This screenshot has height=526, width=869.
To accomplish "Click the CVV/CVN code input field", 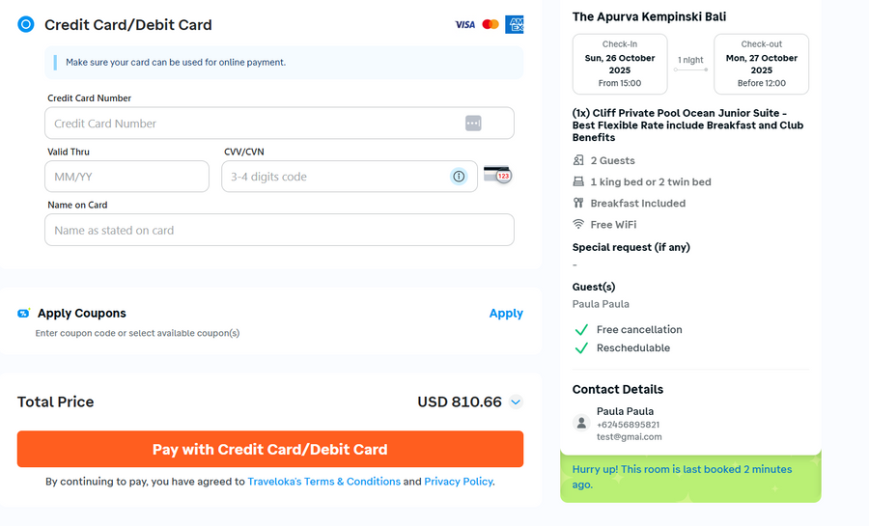I will [333, 177].
